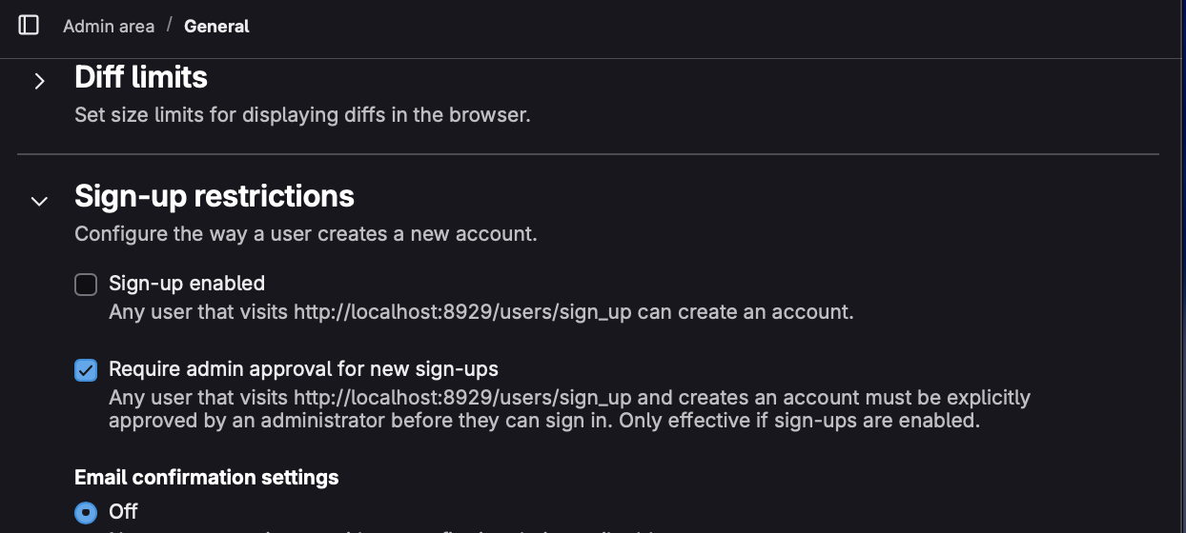
Task: Click the 'Off' radio label text
Action: 124,512
